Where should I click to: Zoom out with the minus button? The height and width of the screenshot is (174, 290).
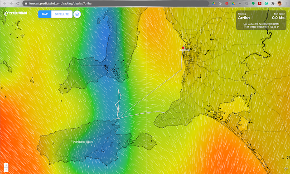(6, 169)
